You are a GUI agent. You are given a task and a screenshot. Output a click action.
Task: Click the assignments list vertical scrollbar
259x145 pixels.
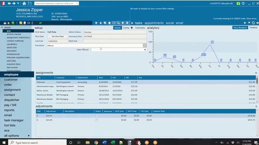coord(257,89)
